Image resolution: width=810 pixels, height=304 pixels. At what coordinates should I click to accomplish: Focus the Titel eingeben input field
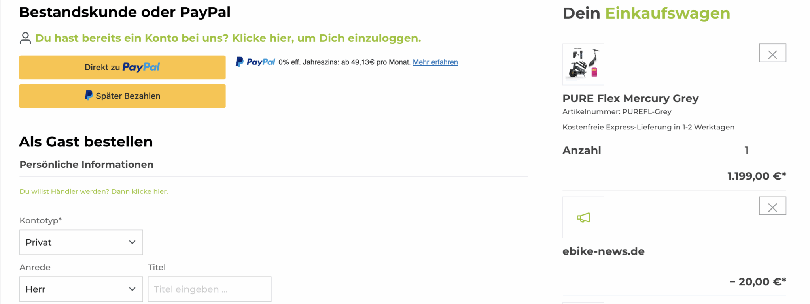[x=210, y=289]
